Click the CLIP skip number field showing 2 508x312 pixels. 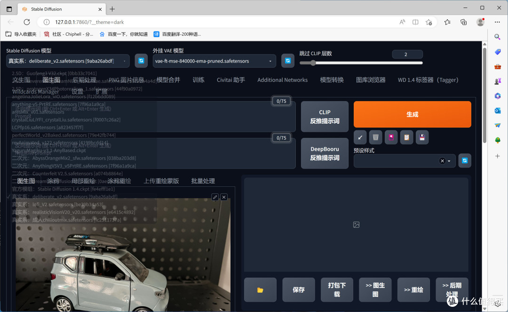407,55
